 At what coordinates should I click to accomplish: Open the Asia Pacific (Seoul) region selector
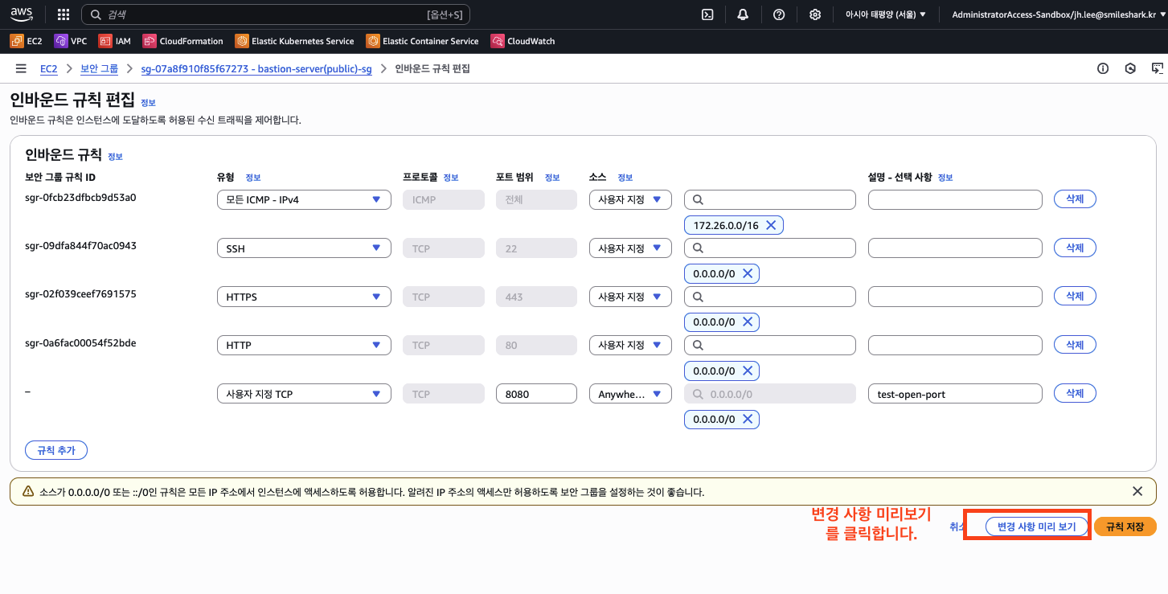point(885,14)
